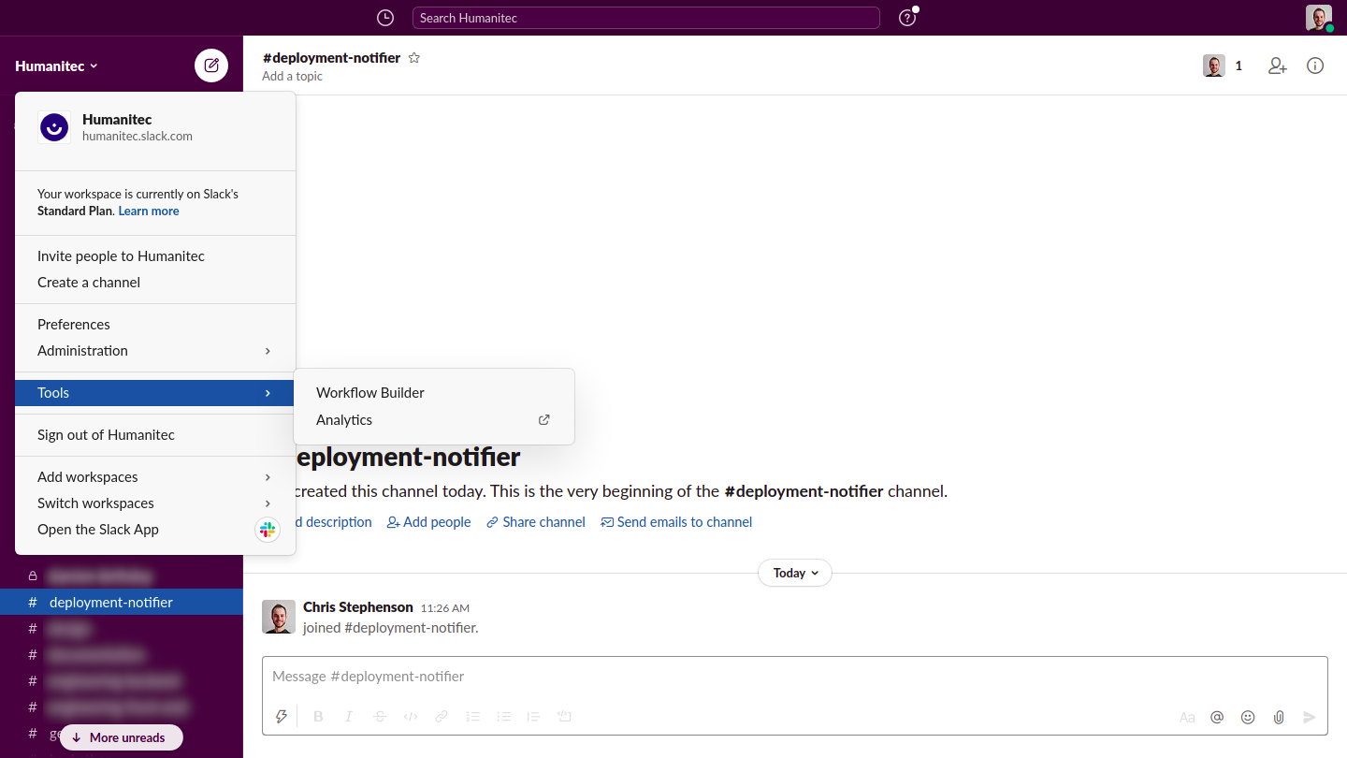Click humanitec.slack.com workspace URL text
Image resolution: width=1347 pixels, height=758 pixels.
coord(138,137)
